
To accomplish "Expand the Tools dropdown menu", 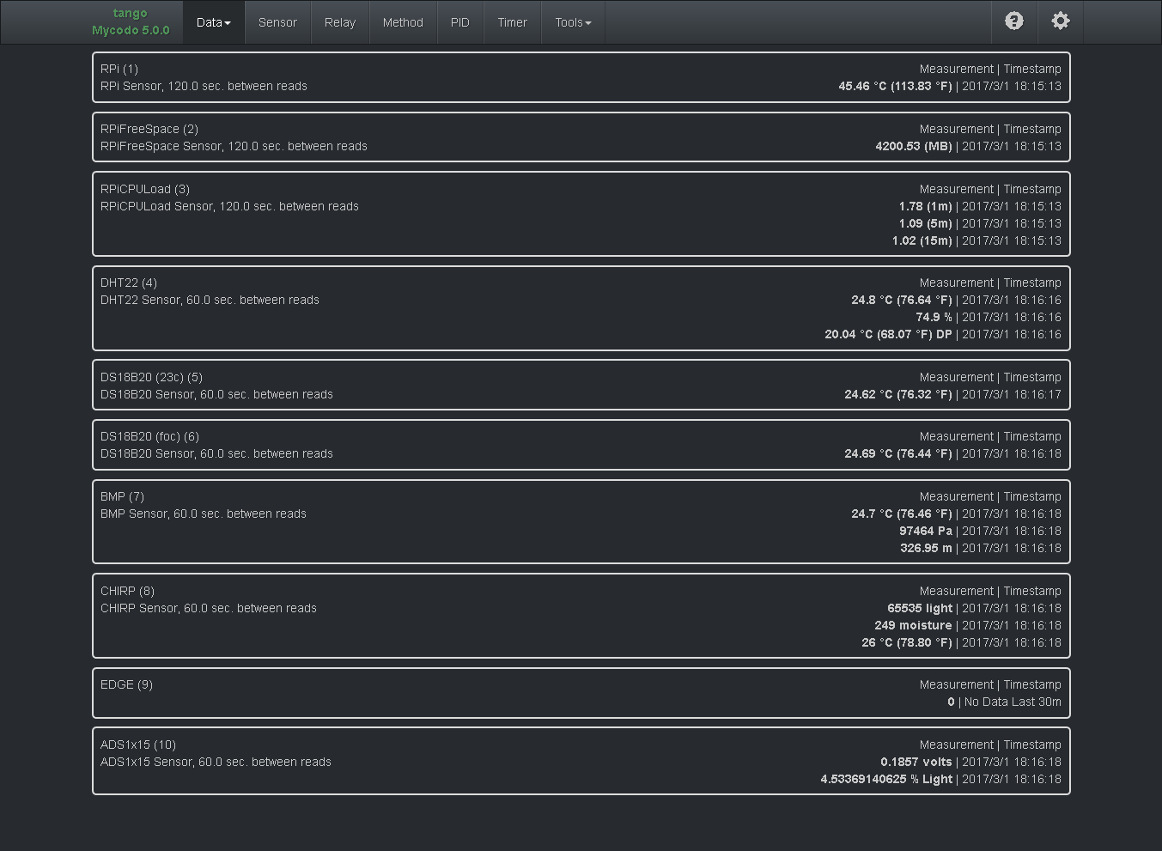I will click(573, 22).
